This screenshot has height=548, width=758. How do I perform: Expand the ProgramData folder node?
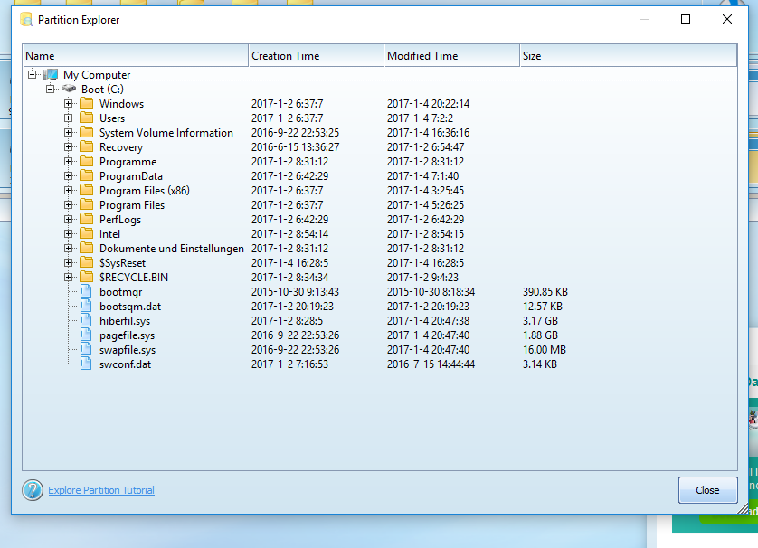tap(68, 176)
